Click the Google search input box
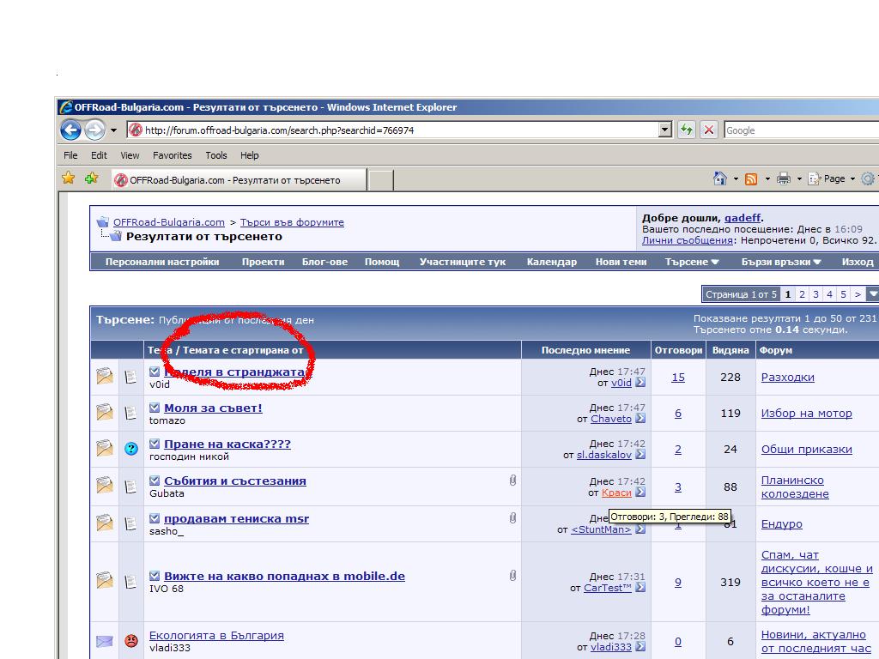 [800, 130]
